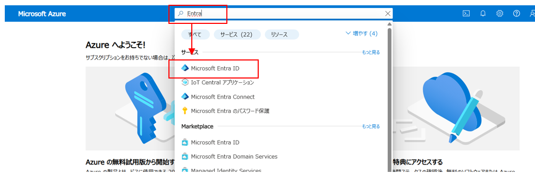Select the サービス (22) filter chip
This screenshot has height=191, width=535.
click(x=237, y=34)
